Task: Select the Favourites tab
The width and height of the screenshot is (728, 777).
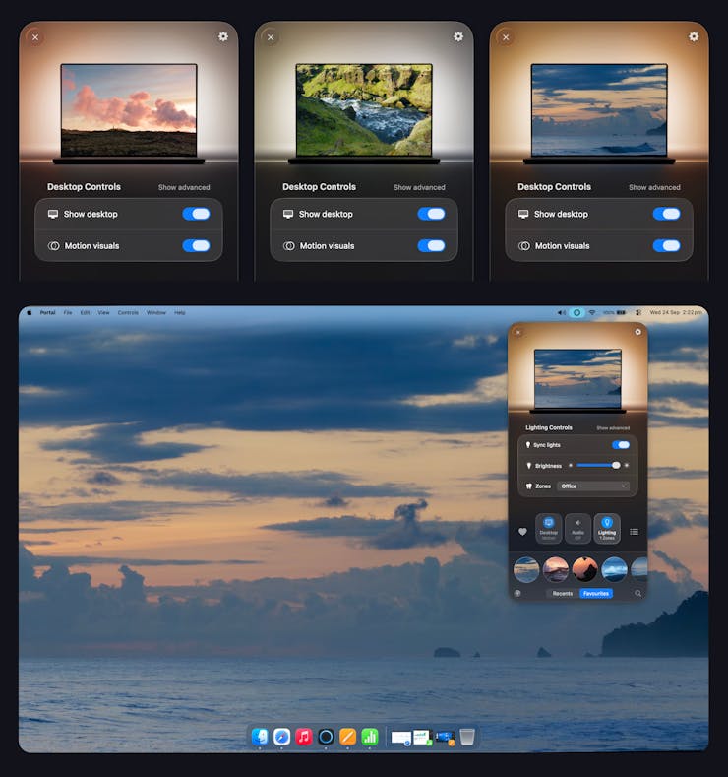Action: click(x=595, y=594)
